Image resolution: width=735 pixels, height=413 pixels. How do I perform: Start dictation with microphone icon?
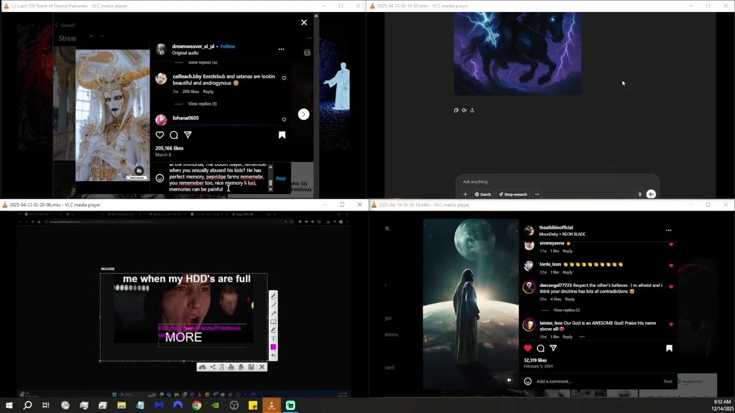pyautogui.click(x=640, y=194)
